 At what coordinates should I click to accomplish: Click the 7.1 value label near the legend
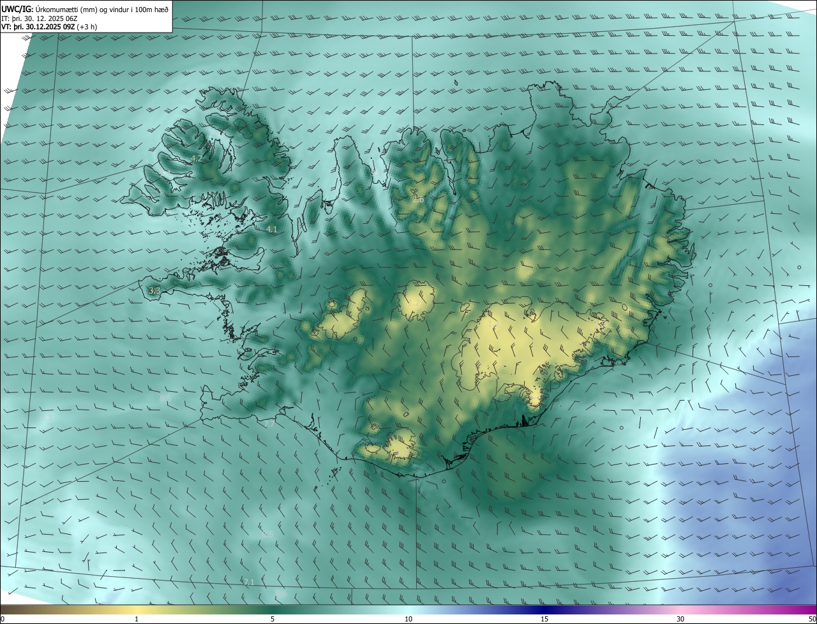[249, 582]
